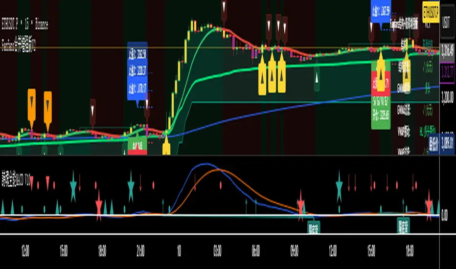This screenshot has height=269, width=456.
Task: Click the yellow buy arrow at the breakout start
Action: [166, 145]
